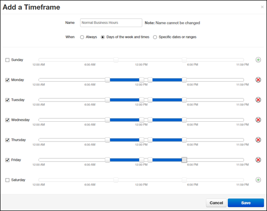Image resolution: width=267 pixels, height=211 pixels.
Task: Click the green plus icon for Sunday
Action: pos(258,60)
